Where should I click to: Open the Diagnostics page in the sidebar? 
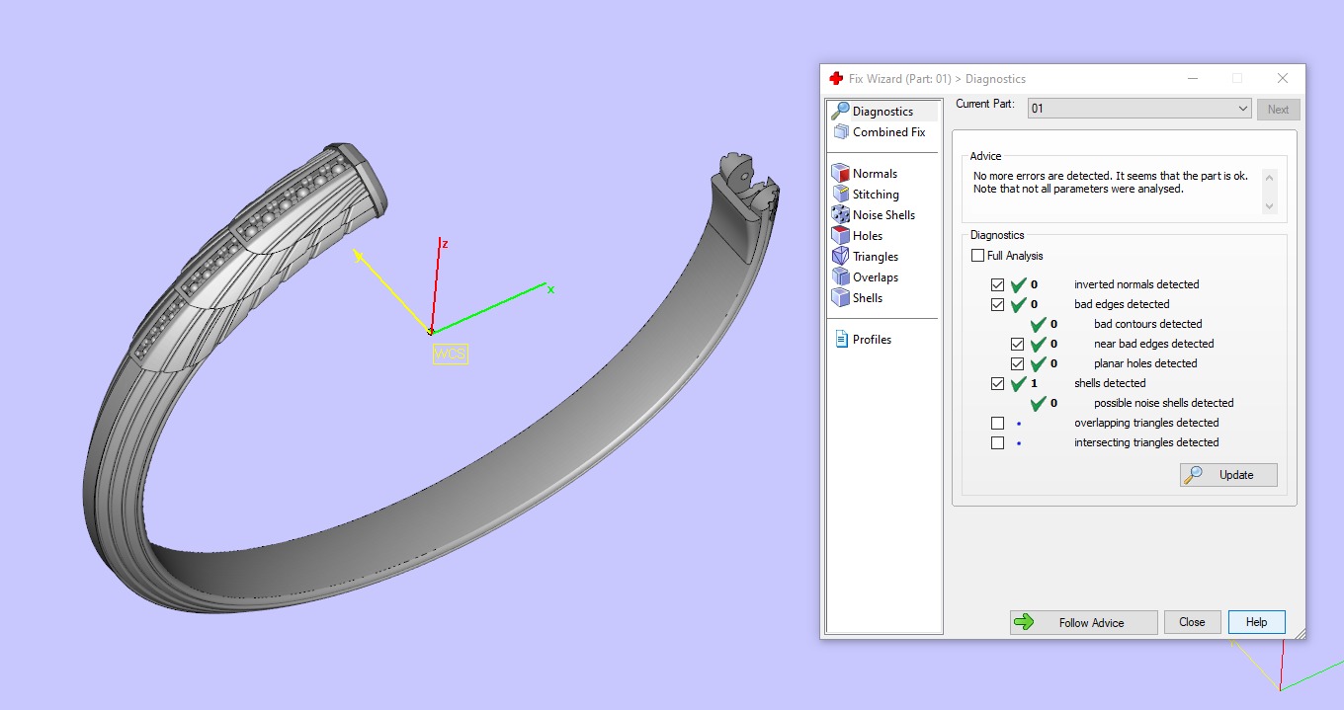tap(882, 112)
